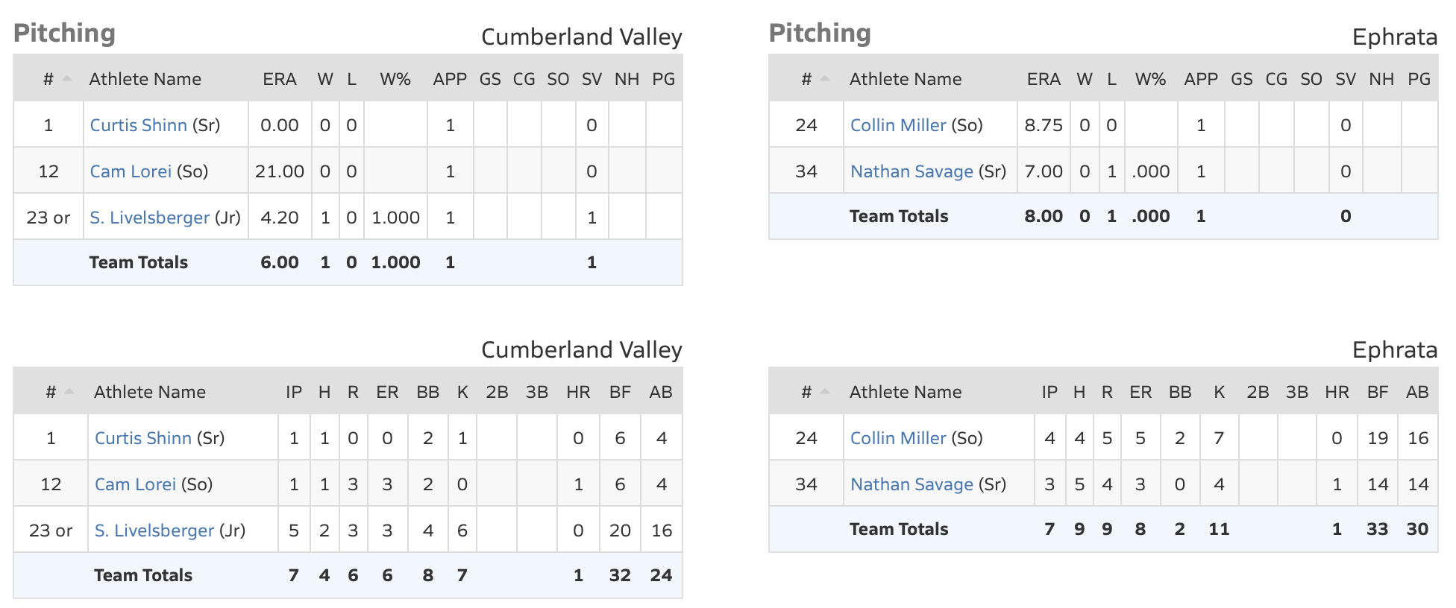Viewport: 1456px width, 608px height.
Task: Sort Cumberland Valley bottom table by IP header
Action: (294, 392)
